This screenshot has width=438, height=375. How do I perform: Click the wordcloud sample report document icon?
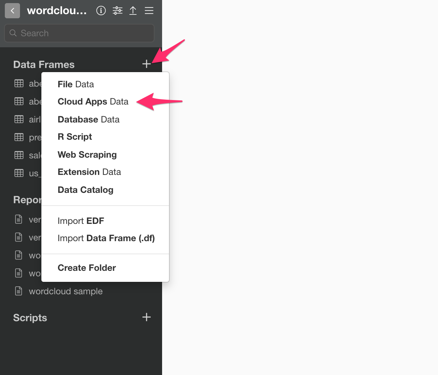click(19, 291)
